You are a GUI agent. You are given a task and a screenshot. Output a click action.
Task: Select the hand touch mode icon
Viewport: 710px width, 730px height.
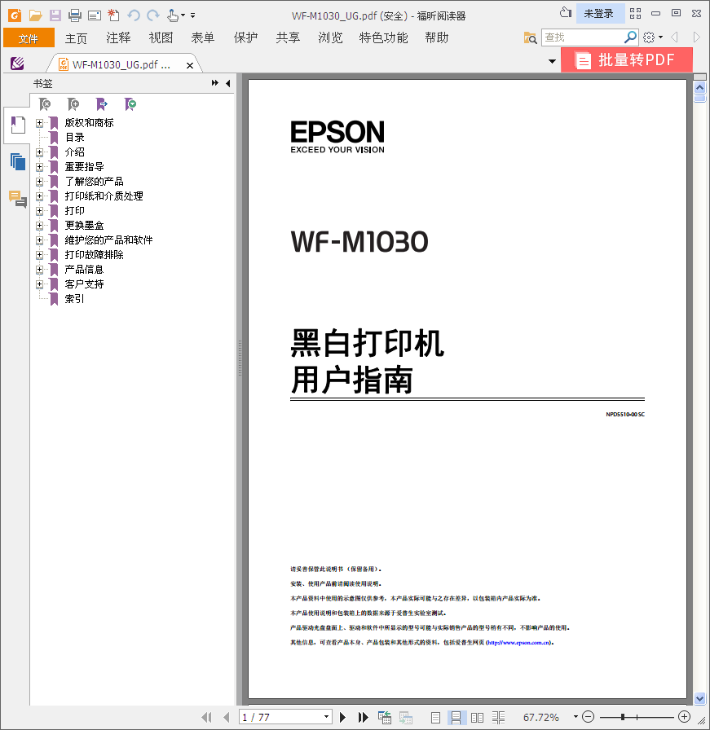point(173,15)
